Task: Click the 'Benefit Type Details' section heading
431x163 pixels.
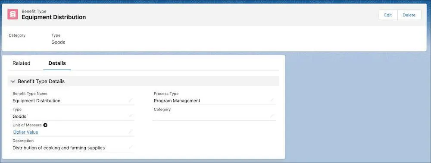Action: (41, 81)
